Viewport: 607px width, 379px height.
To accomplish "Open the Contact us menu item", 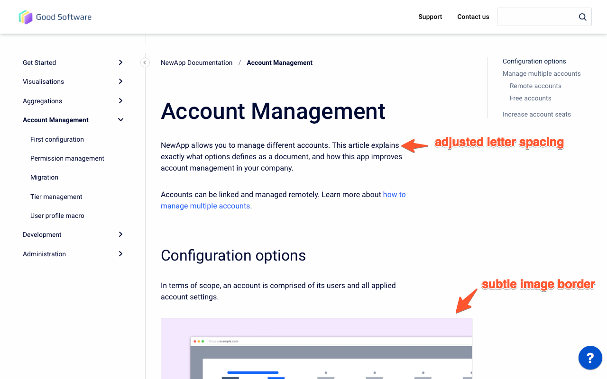I will click(473, 17).
